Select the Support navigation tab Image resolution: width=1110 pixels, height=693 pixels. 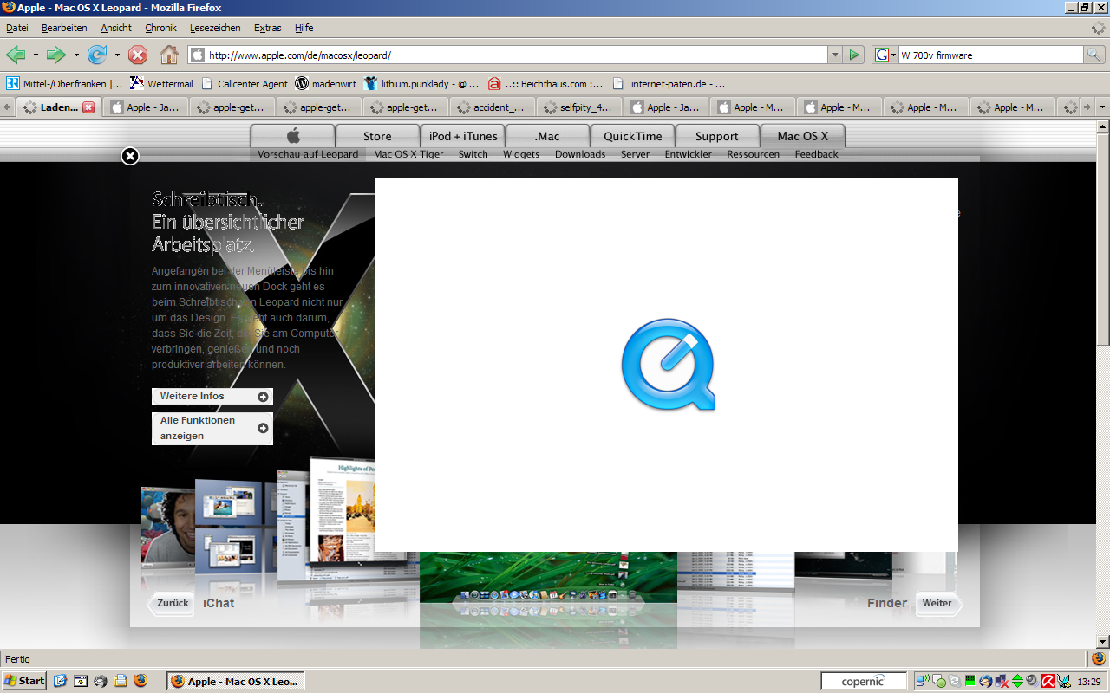(x=717, y=136)
